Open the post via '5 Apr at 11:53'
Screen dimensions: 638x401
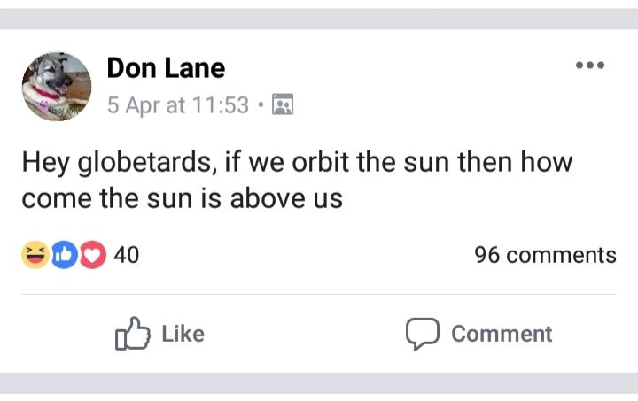pyautogui.click(x=178, y=105)
